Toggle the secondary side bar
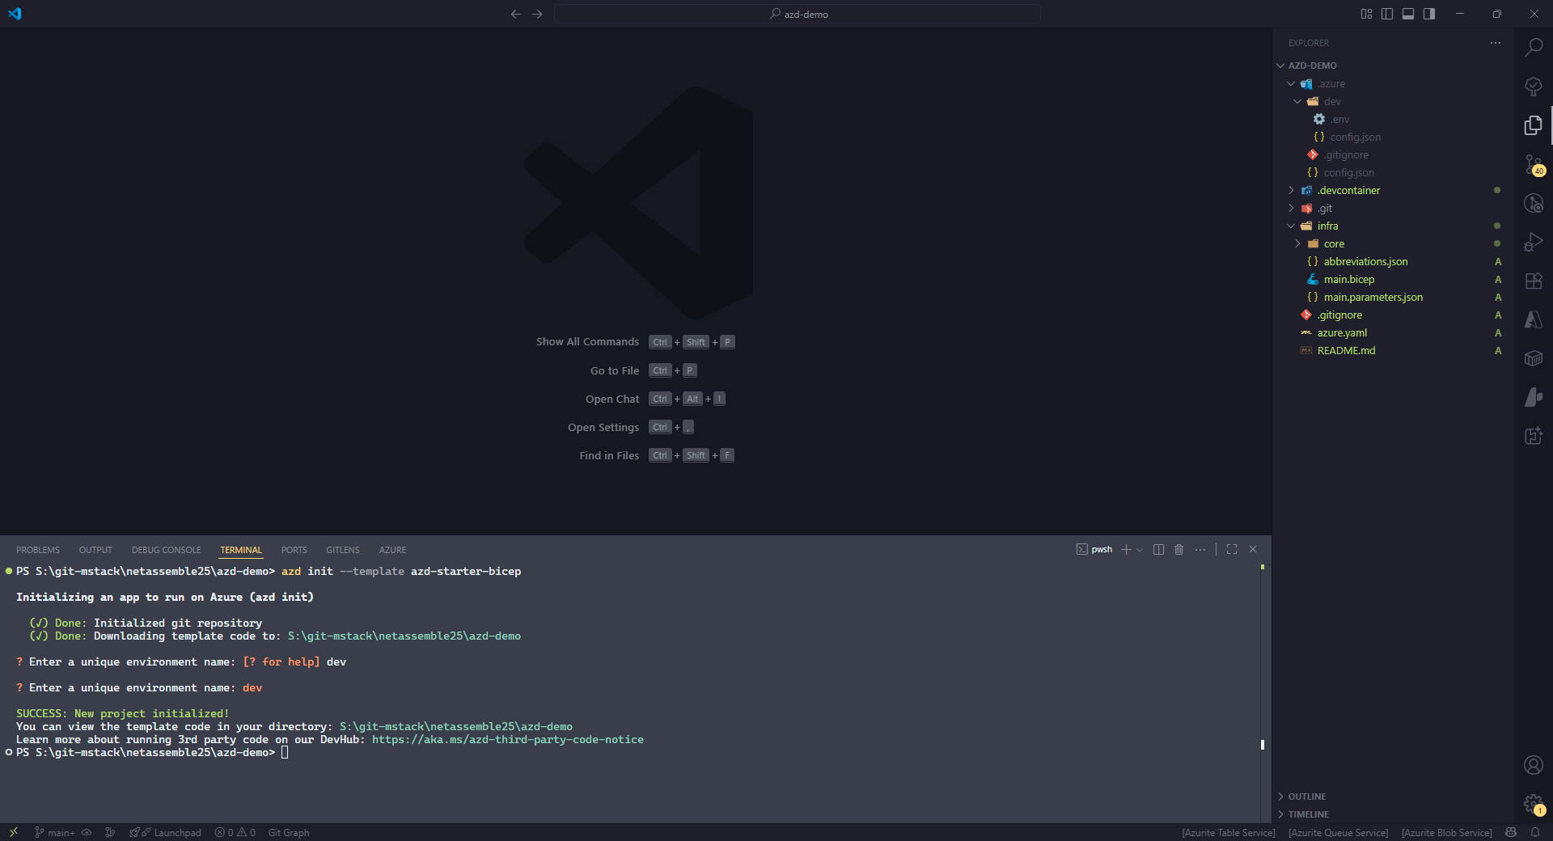 pyautogui.click(x=1428, y=14)
